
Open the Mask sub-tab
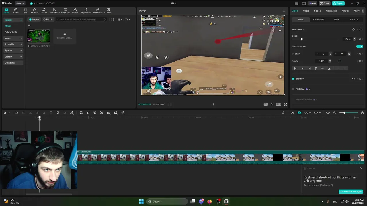pyautogui.click(x=336, y=19)
